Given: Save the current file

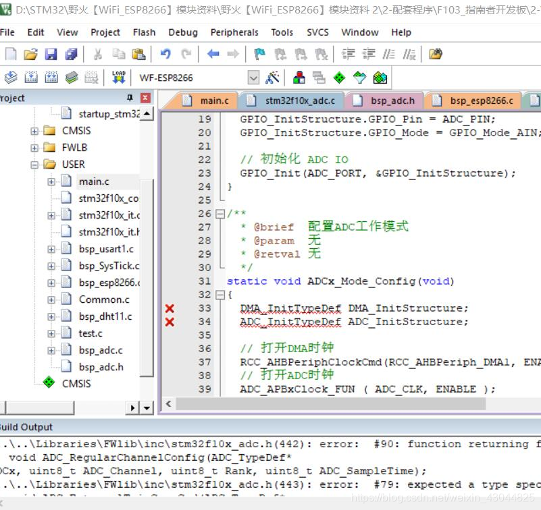Looking at the screenshot, I should pos(51,54).
